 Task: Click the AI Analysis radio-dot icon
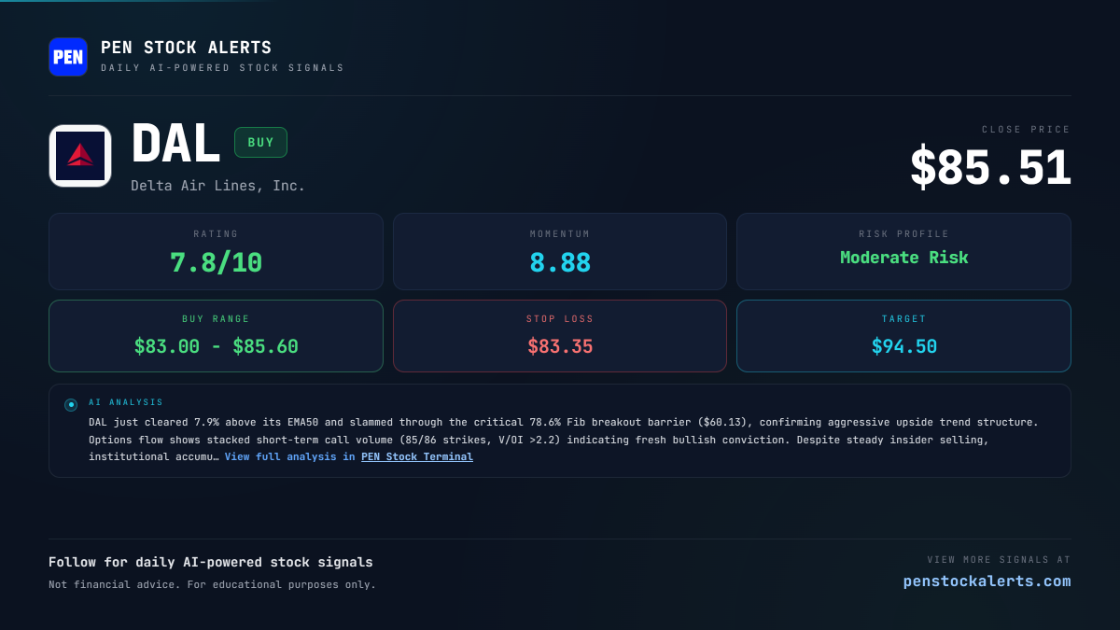[x=71, y=405]
